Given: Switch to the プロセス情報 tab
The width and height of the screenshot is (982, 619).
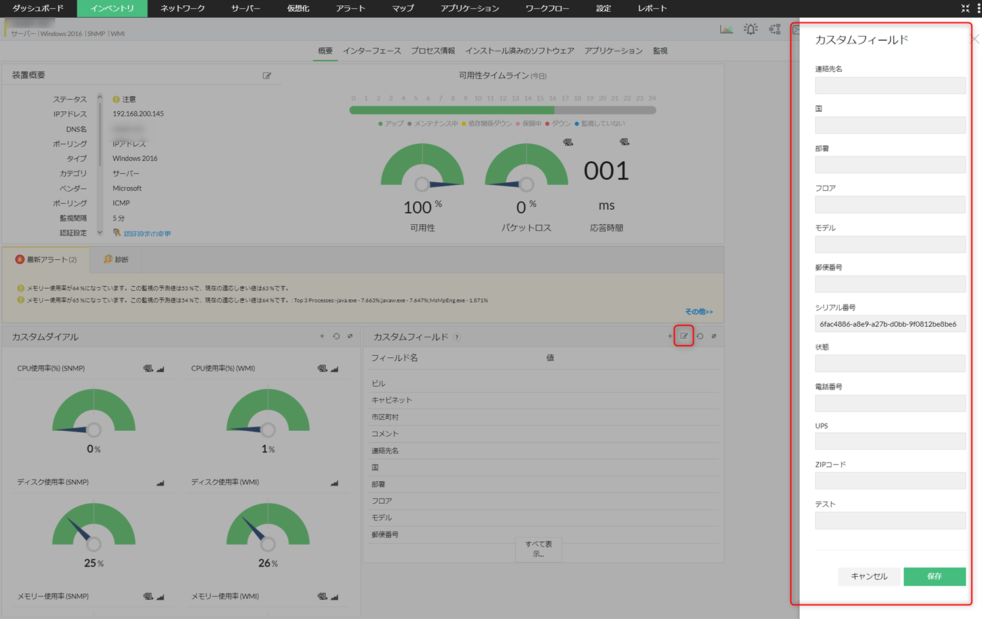Looking at the screenshot, I should (x=433, y=51).
